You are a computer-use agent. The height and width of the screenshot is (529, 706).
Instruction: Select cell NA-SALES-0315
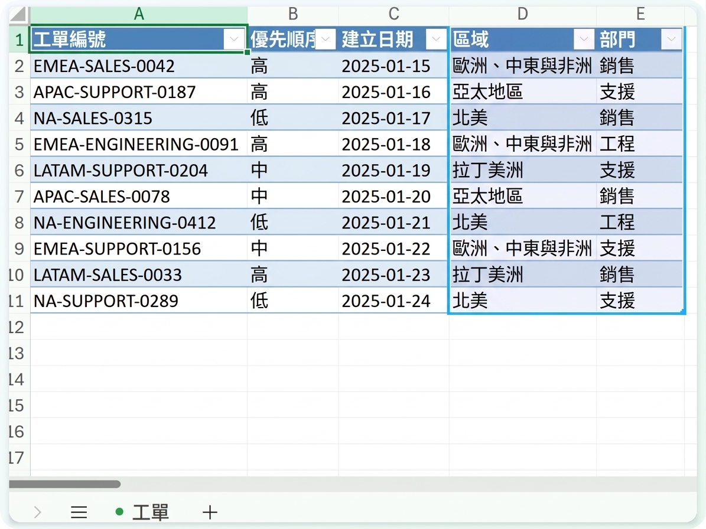pyautogui.click(x=139, y=118)
